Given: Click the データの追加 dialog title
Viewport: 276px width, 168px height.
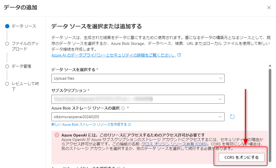Looking at the screenshot, I should coord(20,8).
